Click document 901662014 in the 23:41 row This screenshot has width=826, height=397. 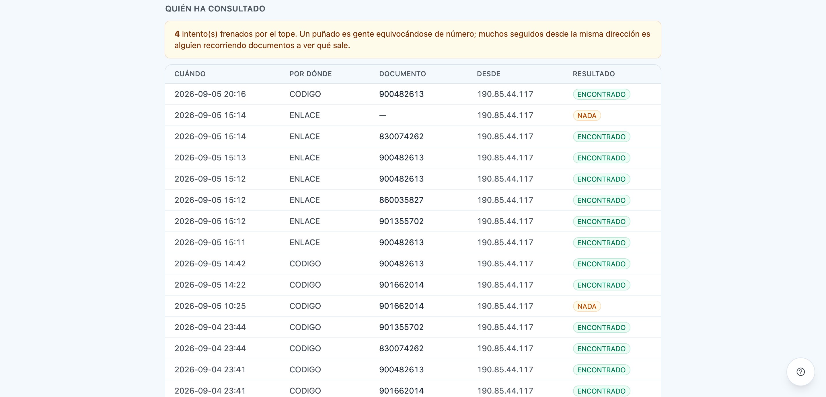pos(401,391)
